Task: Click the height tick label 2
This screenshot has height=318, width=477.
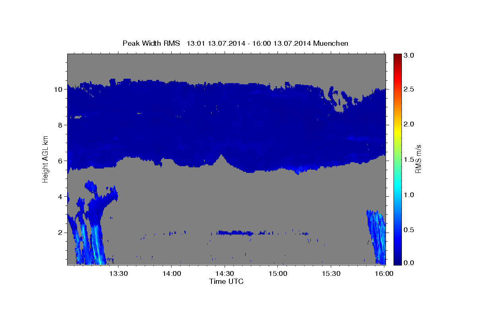Action: 60,232
